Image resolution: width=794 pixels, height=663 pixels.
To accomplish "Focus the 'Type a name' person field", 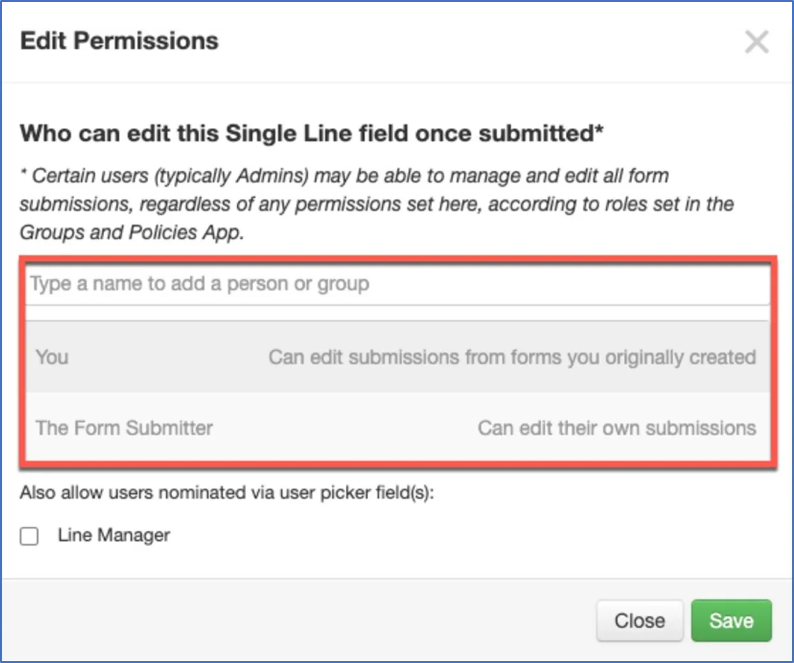I will coord(396,284).
